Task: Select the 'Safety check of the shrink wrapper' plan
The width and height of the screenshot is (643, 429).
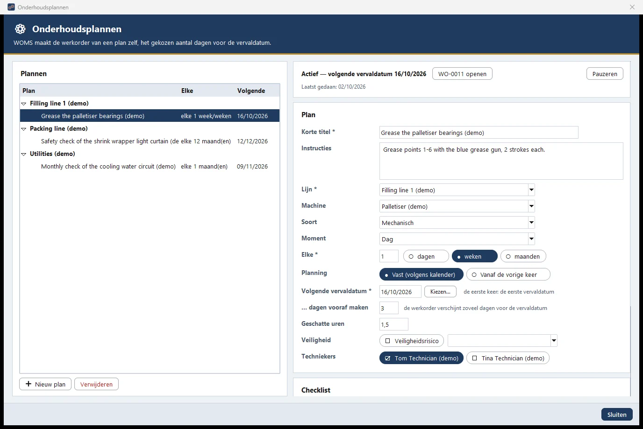Action: 150,141
